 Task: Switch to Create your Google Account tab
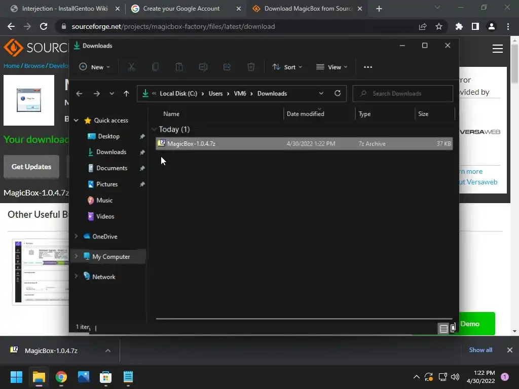[186, 9]
